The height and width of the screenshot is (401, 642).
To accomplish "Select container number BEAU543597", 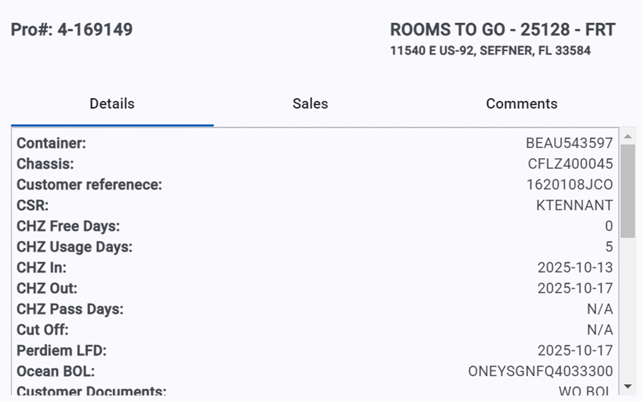I will (569, 144).
